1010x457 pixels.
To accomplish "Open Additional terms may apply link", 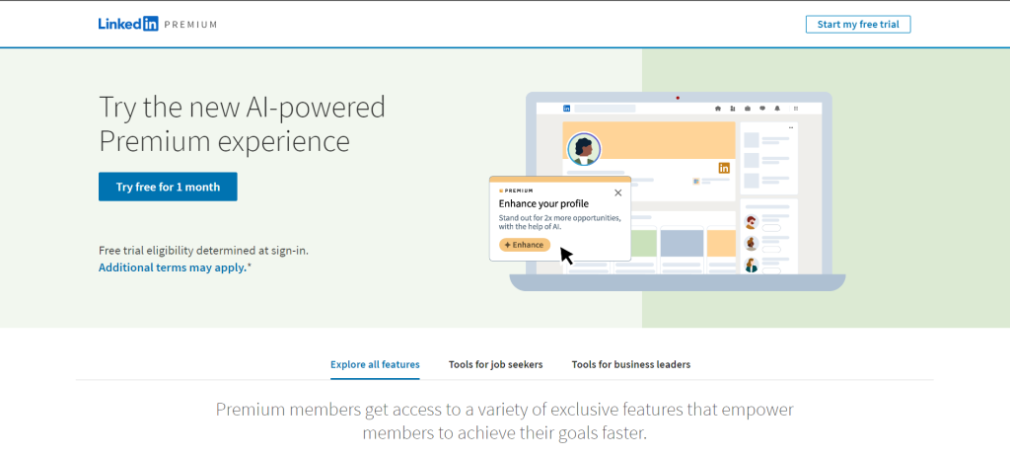I will (x=173, y=267).
